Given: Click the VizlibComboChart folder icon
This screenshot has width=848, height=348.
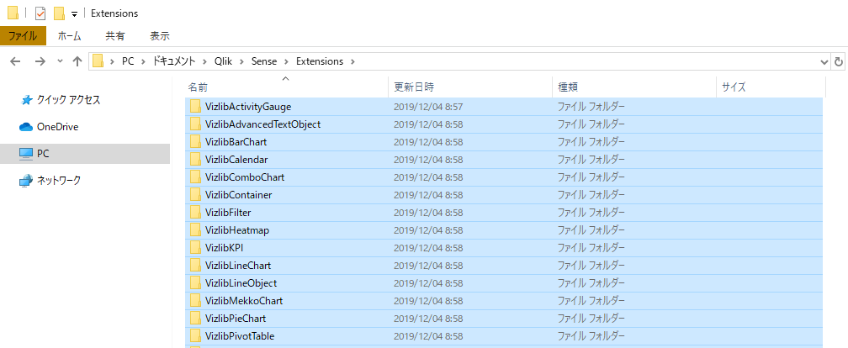Looking at the screenshot, I should click(195, 177).
